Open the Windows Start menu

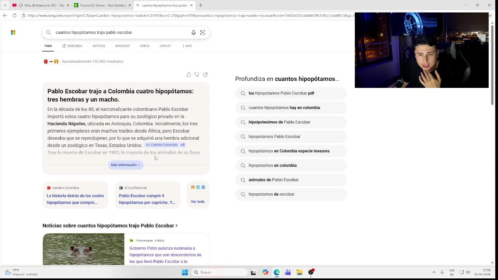(x=185, y=272)
